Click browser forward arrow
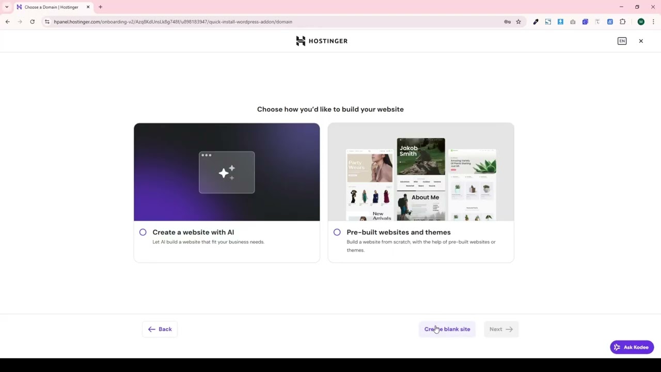This screenshot has width=661, height=372. [x=20, y=22]
